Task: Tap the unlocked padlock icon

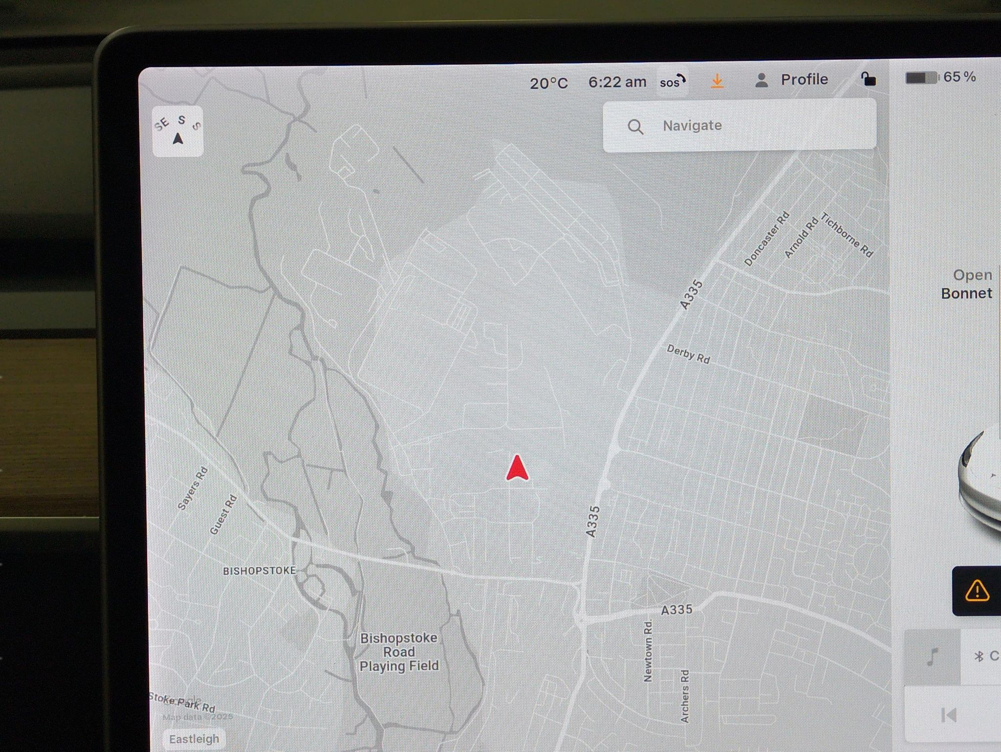Action: (x=868, y=79)
